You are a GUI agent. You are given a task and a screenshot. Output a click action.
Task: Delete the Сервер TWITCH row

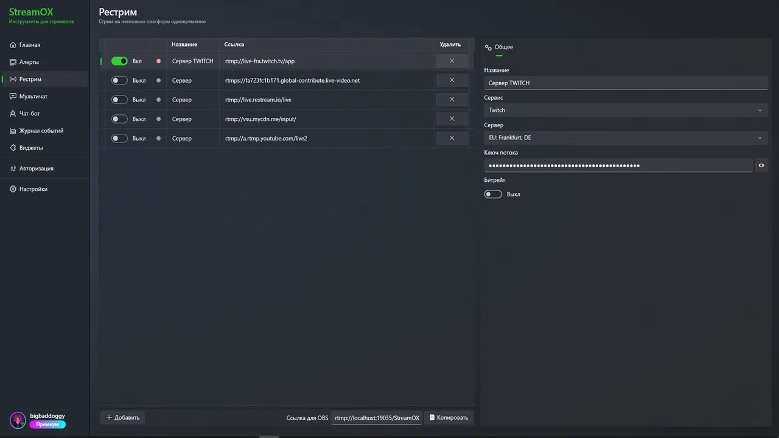click(x=452, y=61)
